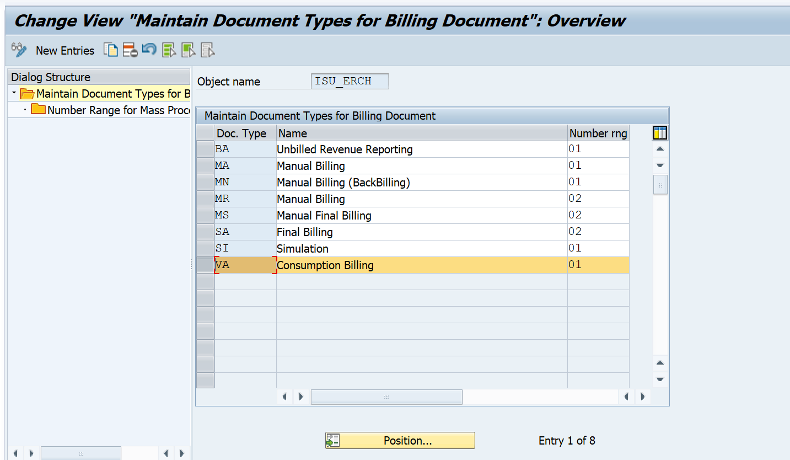Click Unbilled Revenue Reporting name cell
Screen dimensions: 790x460
422,149
